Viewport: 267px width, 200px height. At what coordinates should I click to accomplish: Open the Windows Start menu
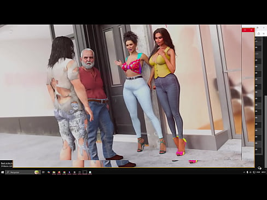(3, 172)
